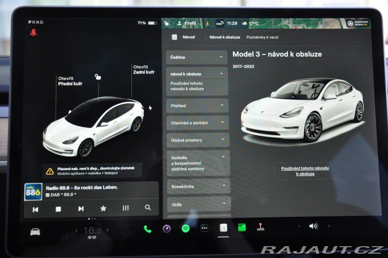
Task: Open the Čeština language dropdown
Action: 197,57
